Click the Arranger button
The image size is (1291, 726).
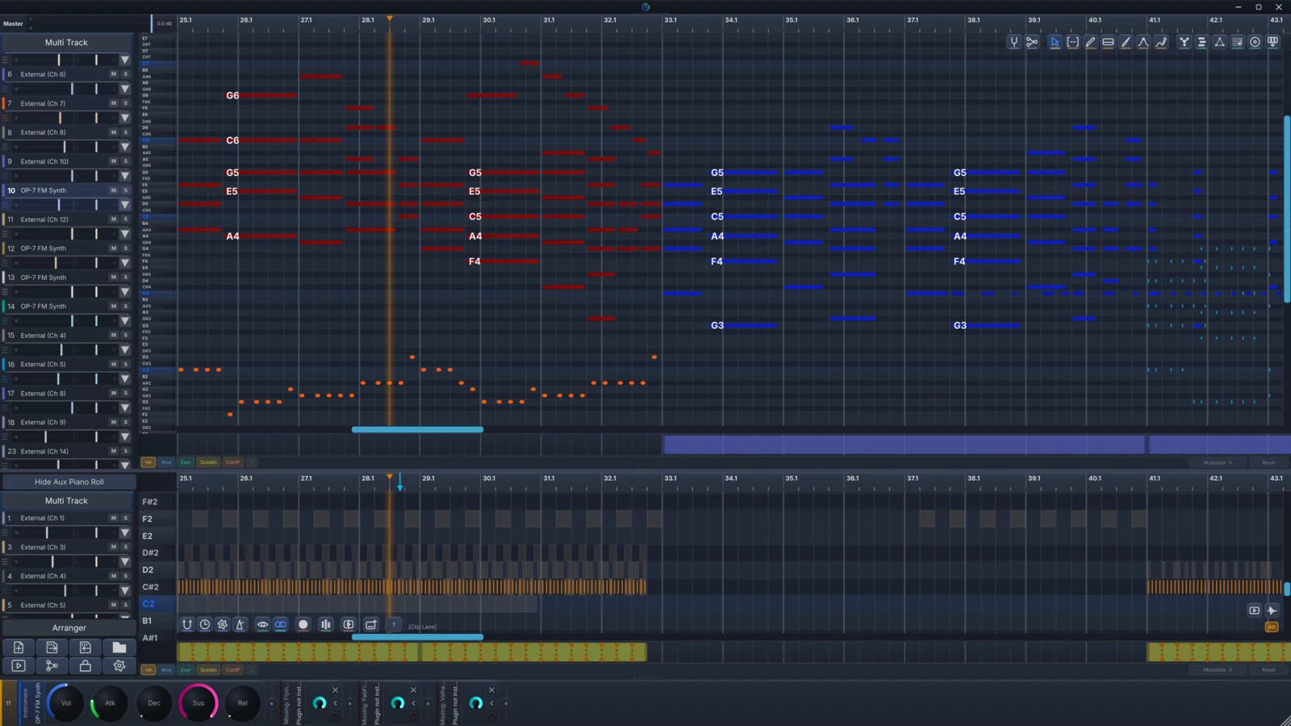69,628
